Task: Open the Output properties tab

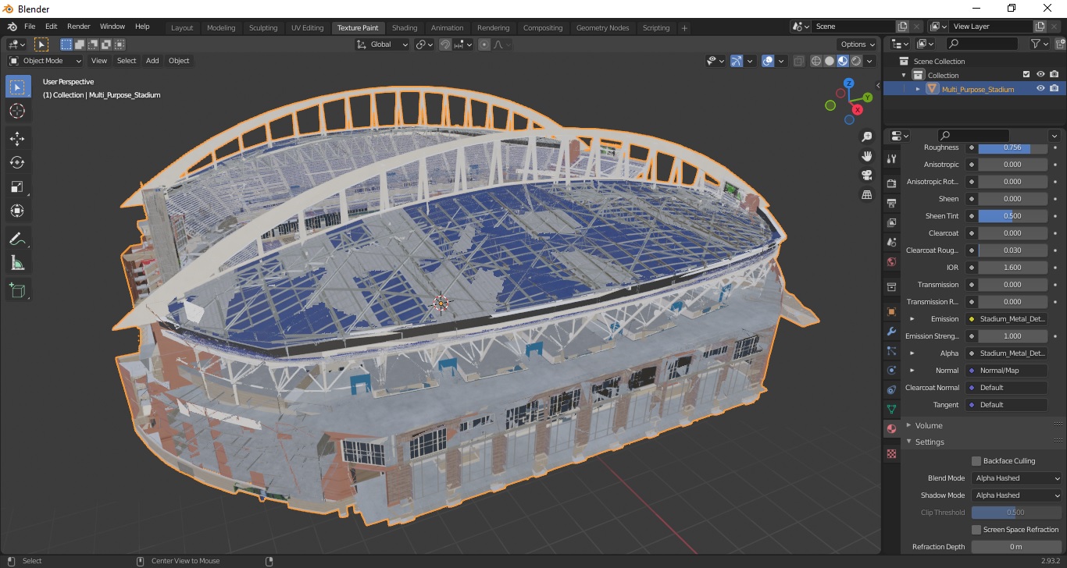Action: coord(891,203)
